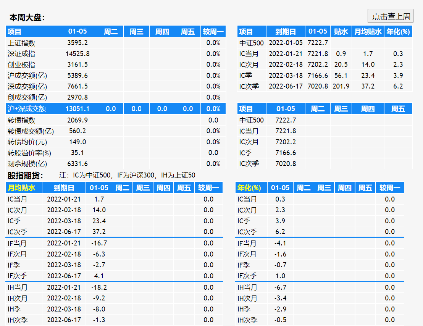Image resolution: width=423 pixels, height=326 pixels.
Task: Click the 点击查上周 button
Action: pos(391,16)
